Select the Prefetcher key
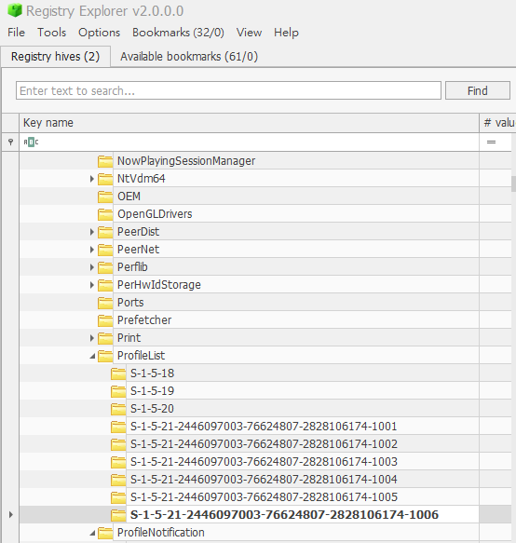Viewport: 516px width, 543px height. point(144,320)
